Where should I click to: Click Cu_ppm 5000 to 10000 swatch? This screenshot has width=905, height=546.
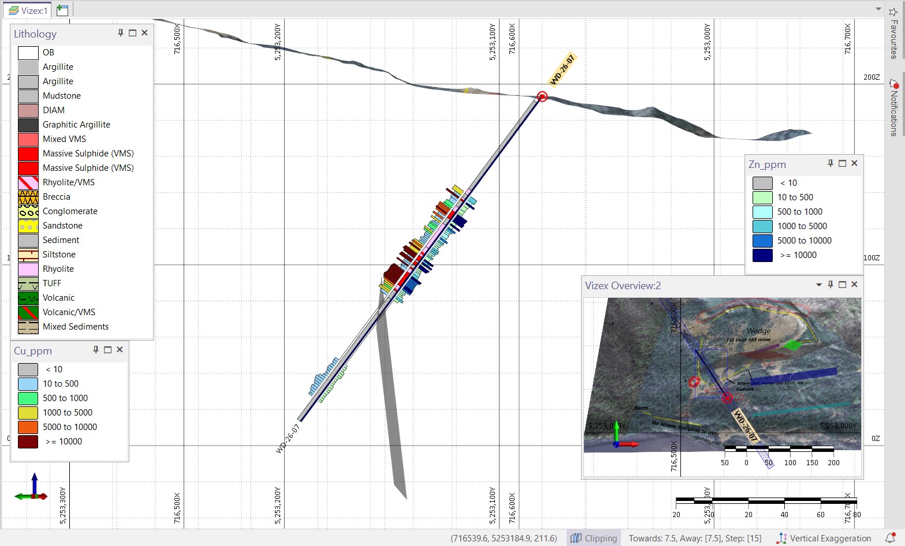tap(28, 427)
